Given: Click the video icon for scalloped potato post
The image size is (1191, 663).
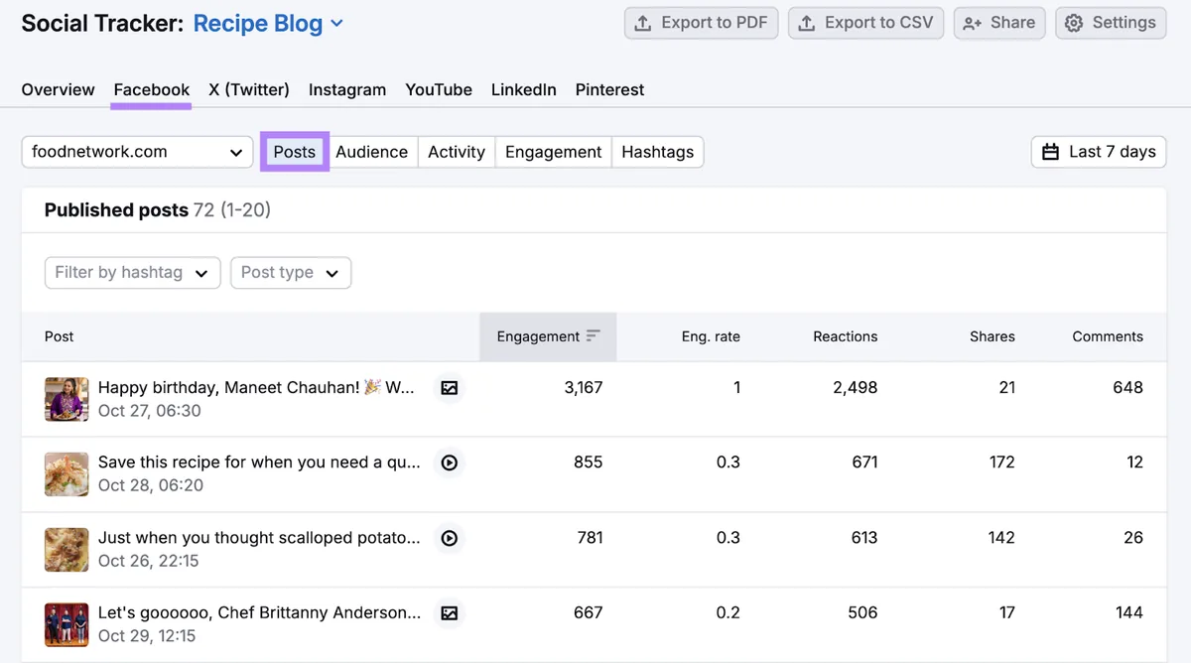Looking at the screenshot, I should click(450, 538).
